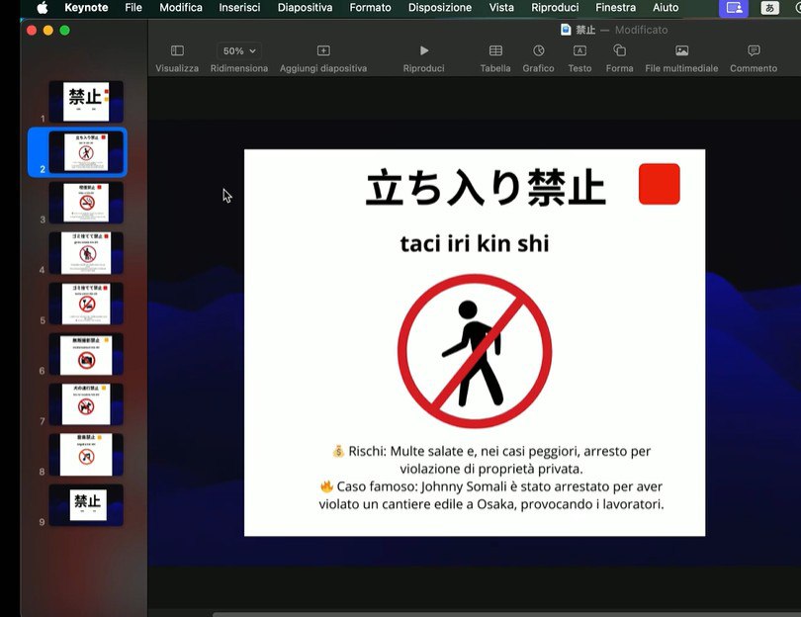
Task: Expand the 50% zoom dropdown
Action: (239, 50)
